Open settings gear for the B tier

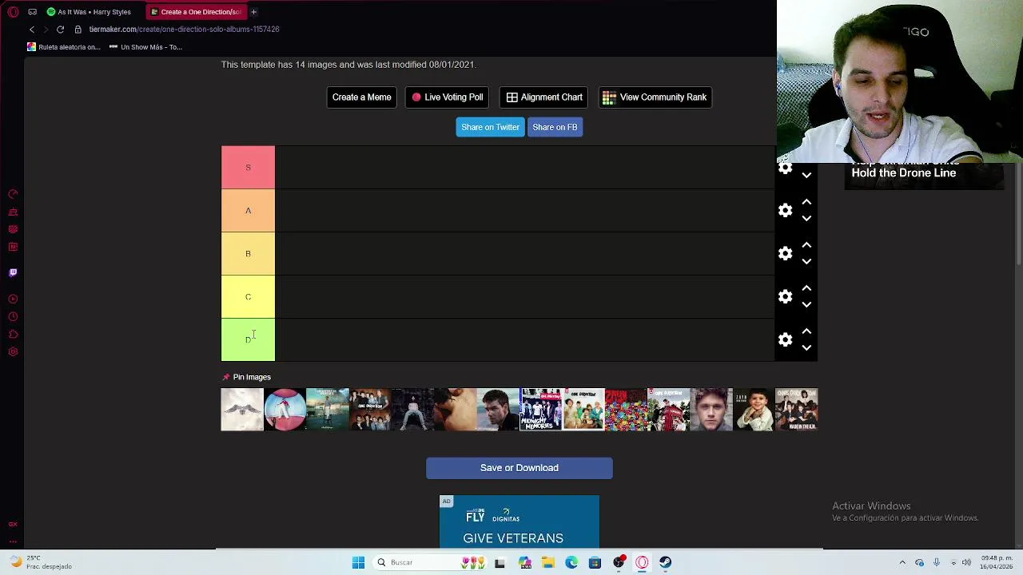coord(785,253)
